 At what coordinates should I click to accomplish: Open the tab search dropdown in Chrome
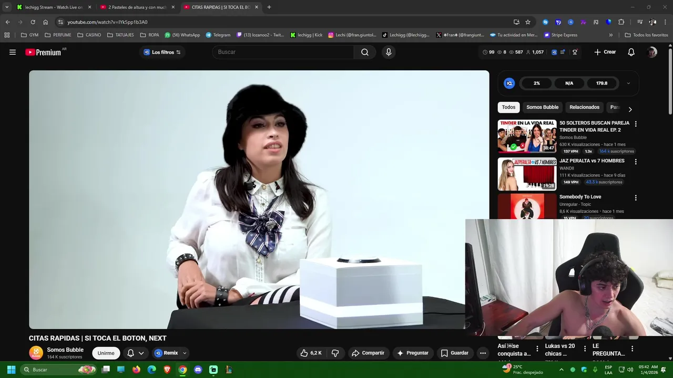tap(7, 7)
